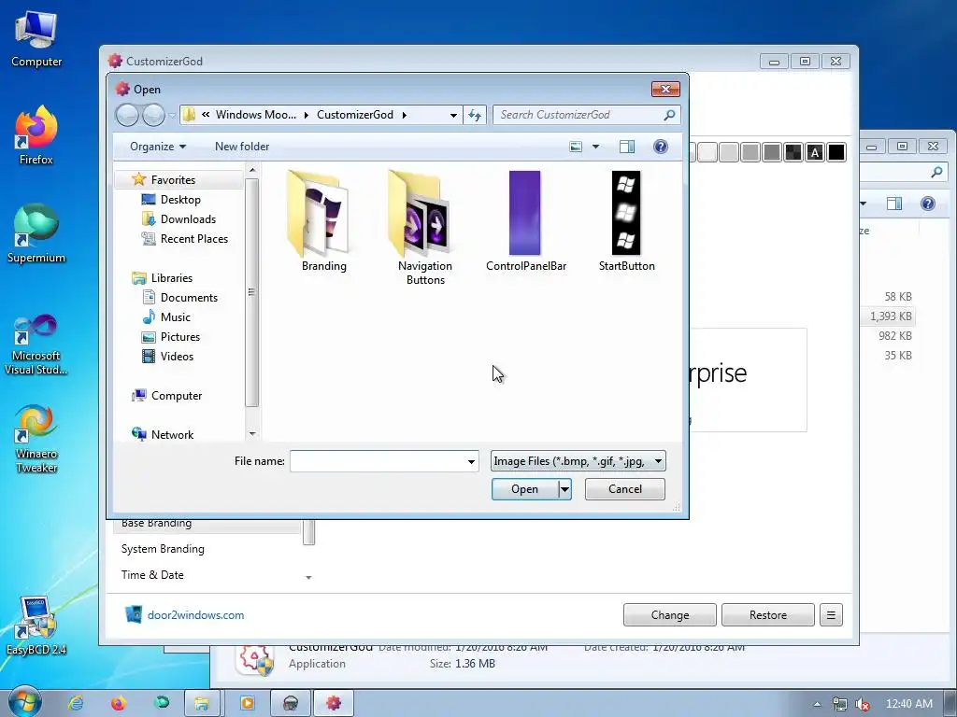Open the Winaero Tweaker desktop shortcut

[x=36, y=439]
